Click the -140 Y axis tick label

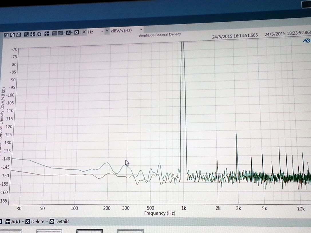tap(5, 159)
